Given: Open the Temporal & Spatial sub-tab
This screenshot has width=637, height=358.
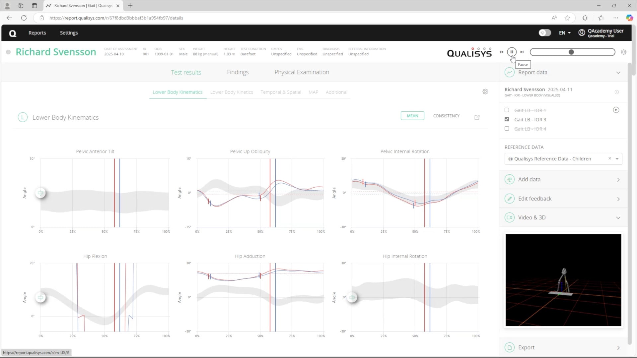Looking at the screenshot, I should tap(281, 92).
